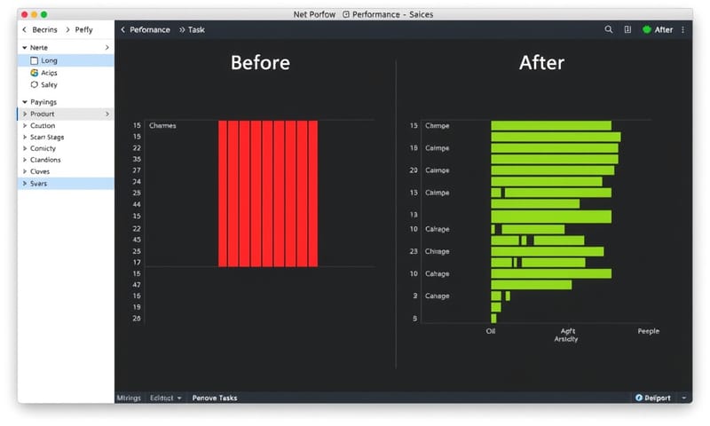Click the back arrow before Pefornance
Image resolution: width=710 pixels, height=426 pixels.
coord(122,29)
